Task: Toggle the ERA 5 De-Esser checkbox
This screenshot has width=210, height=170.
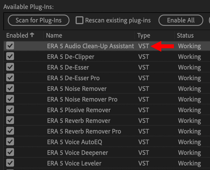Action: [x=10, y=67]
